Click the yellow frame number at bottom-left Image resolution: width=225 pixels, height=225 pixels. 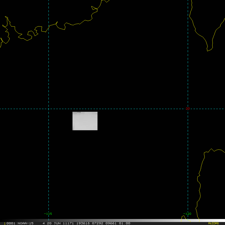(5, 223)
